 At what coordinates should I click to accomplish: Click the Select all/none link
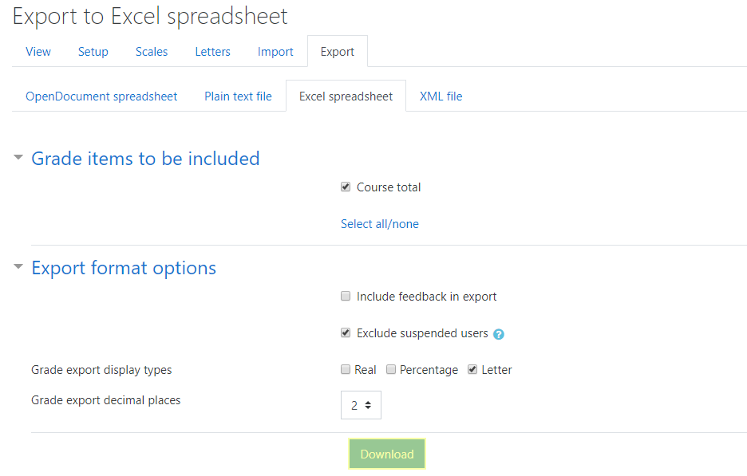point(380,223)
